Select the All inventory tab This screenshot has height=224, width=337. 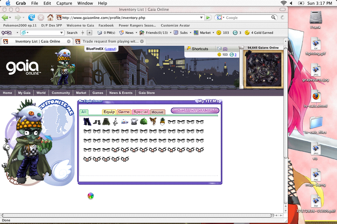click(x=84, y=112)
